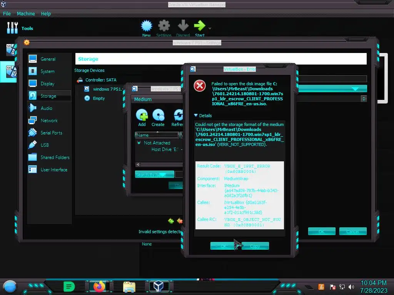Click the VirtualBox taskbar icon
The width and height of the screenshot is (394, 295).
pyautogui.click(x=158, y=286)
